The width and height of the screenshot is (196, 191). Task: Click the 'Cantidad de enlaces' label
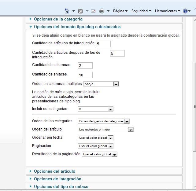50,74
